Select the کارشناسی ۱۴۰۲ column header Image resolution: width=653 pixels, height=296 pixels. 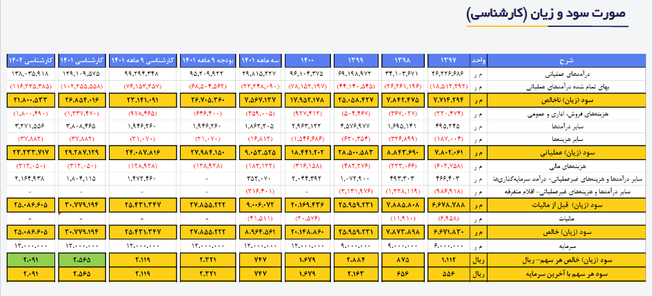point(32,59)
